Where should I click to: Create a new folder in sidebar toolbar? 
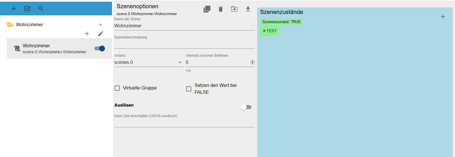tap(27, 9)
